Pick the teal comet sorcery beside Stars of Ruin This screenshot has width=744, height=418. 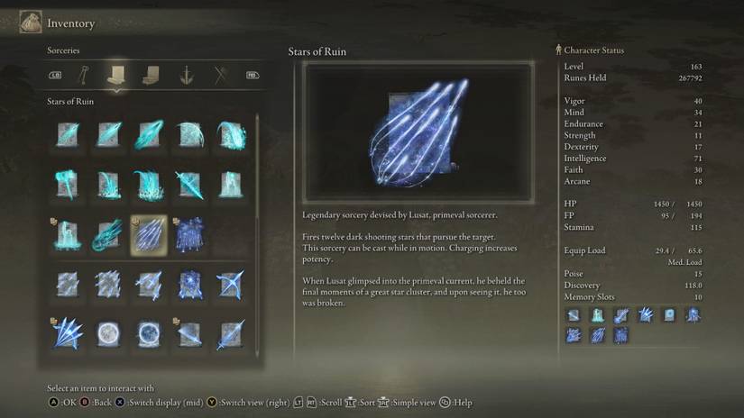[108, 235]
